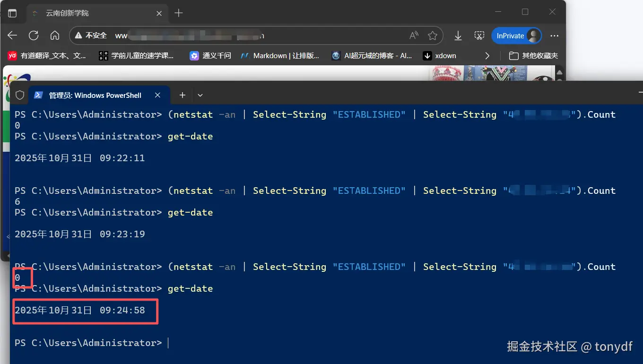Expand the hidden favorites bar items
This screenshot has height=364, width=643.
487,56
